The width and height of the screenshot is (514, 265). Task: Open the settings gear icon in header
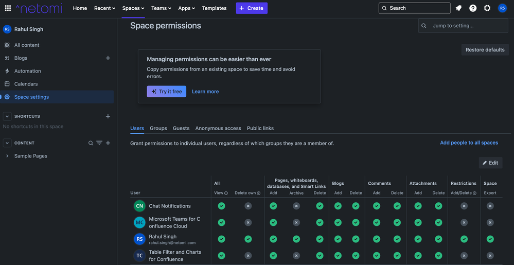487,8
